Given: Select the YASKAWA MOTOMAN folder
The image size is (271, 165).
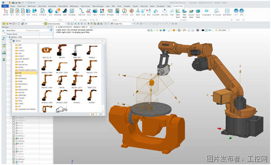Looking at the screenshot, I should (x=25, y=109).
